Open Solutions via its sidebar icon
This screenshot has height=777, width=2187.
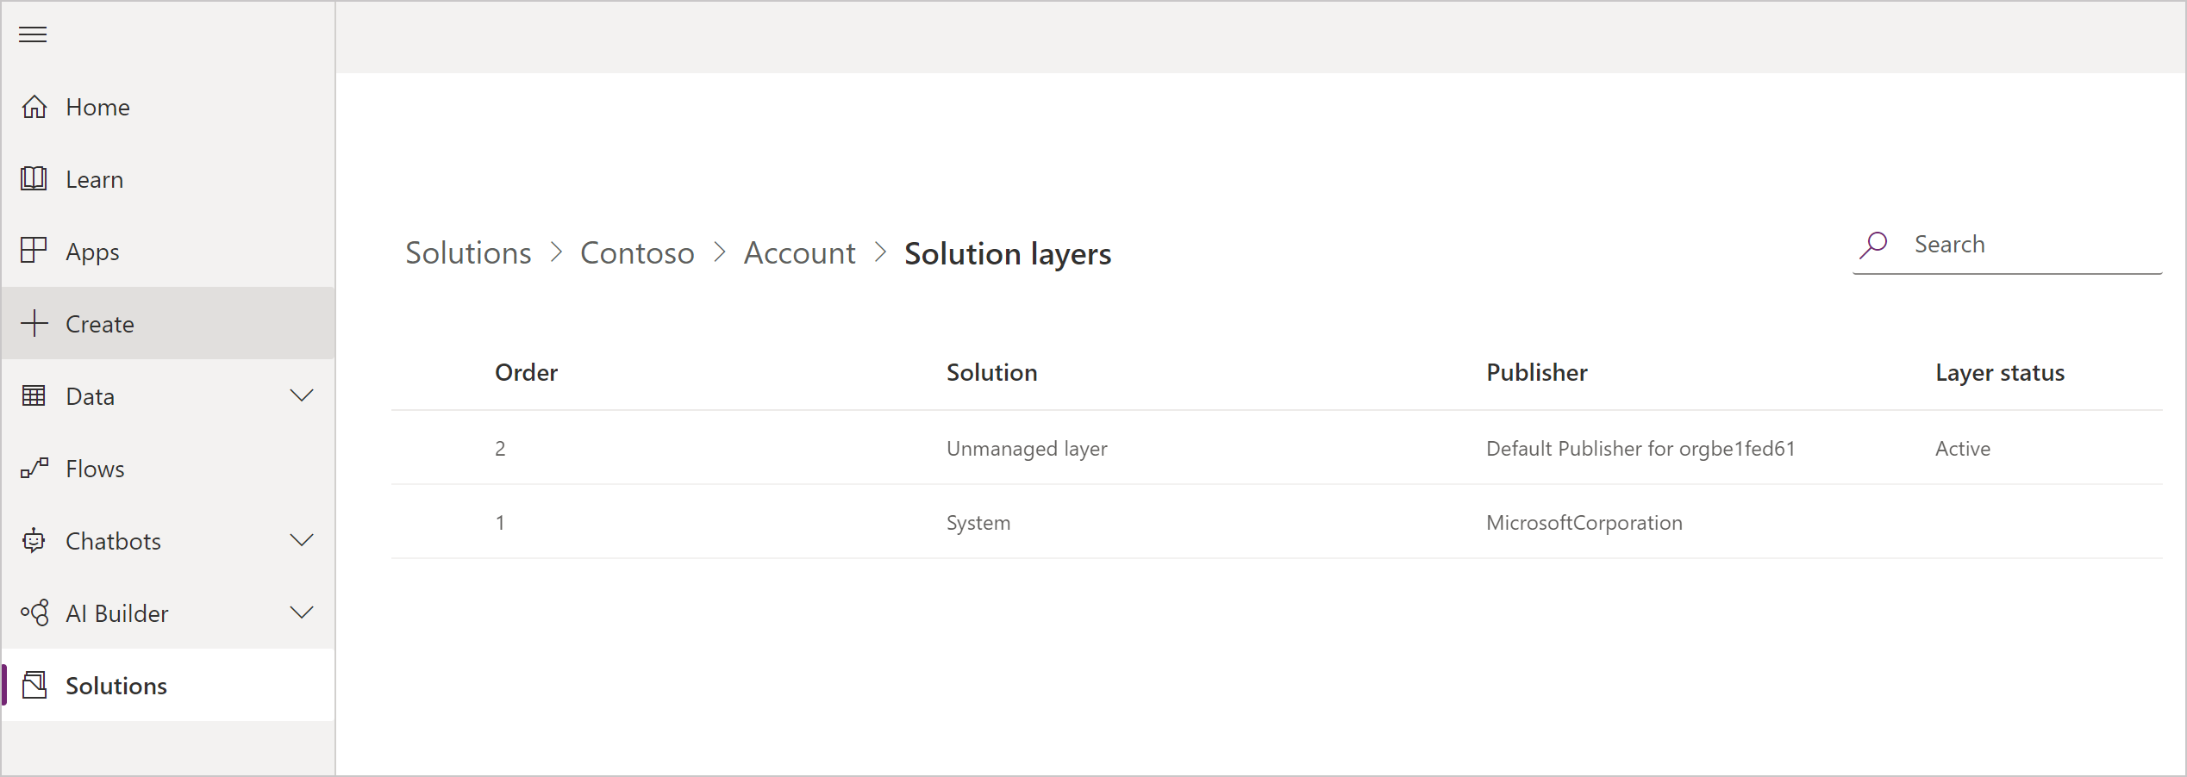(x=34, y=685)
